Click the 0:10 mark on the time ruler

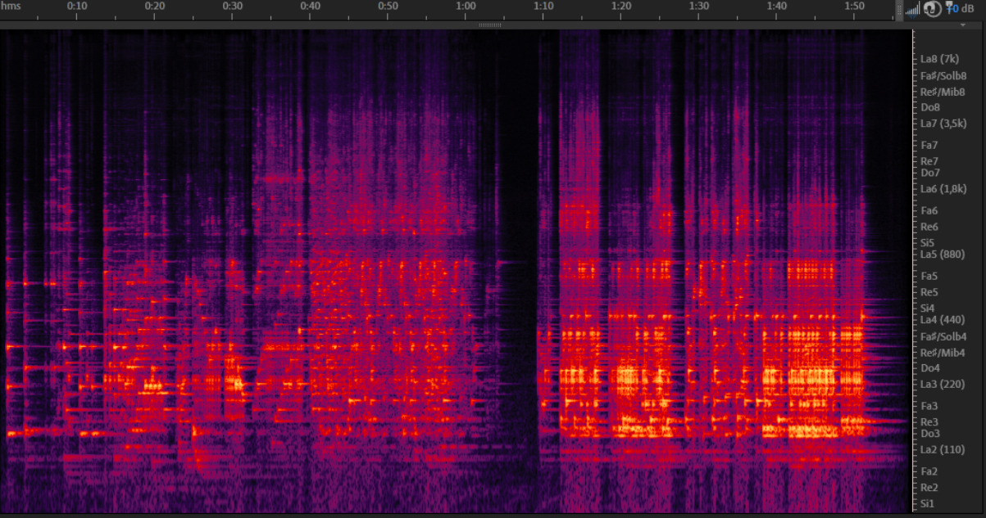pos(77,6)
